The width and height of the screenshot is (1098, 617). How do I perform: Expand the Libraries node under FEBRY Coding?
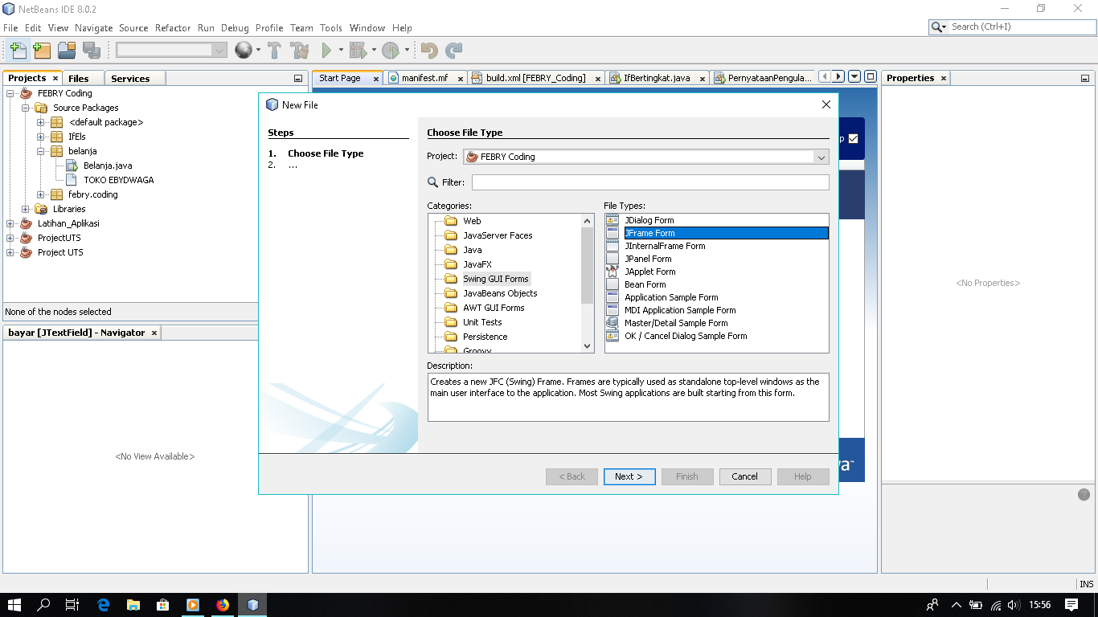pos(27,209)
